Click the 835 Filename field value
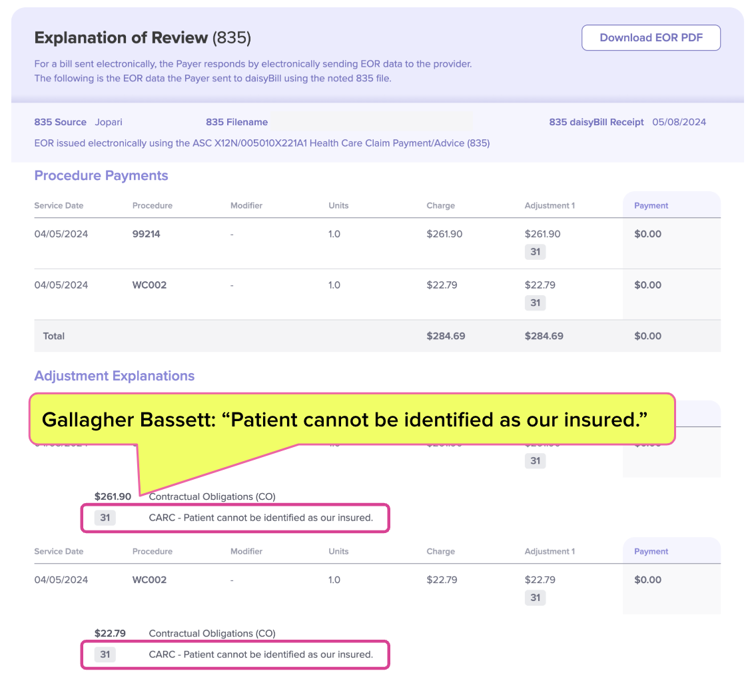 click(371, 122)
